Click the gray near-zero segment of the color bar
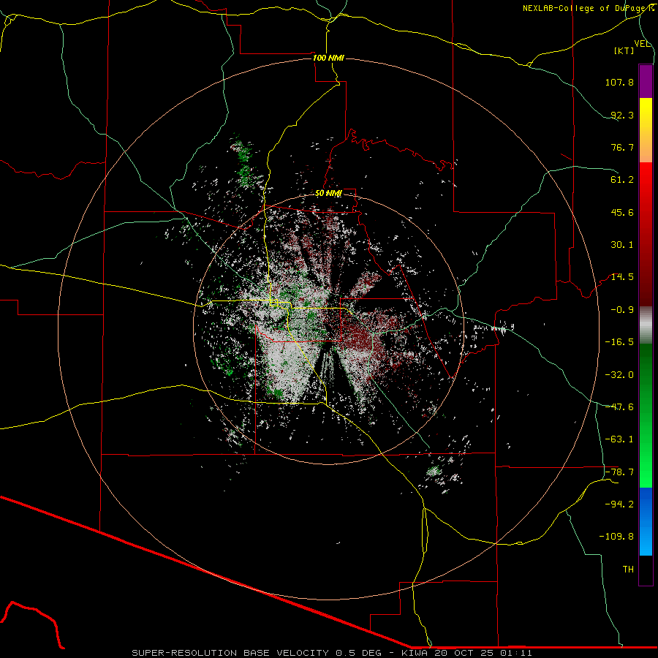This screenshot has width=658, height=658. (x=646, y=325)
